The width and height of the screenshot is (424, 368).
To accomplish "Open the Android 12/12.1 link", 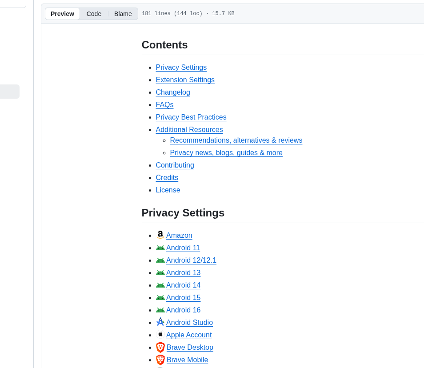I will [x=191, y=260].
